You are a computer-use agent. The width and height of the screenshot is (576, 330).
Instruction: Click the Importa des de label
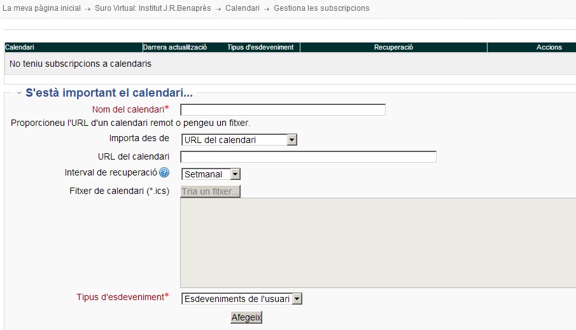coord(139,138)
